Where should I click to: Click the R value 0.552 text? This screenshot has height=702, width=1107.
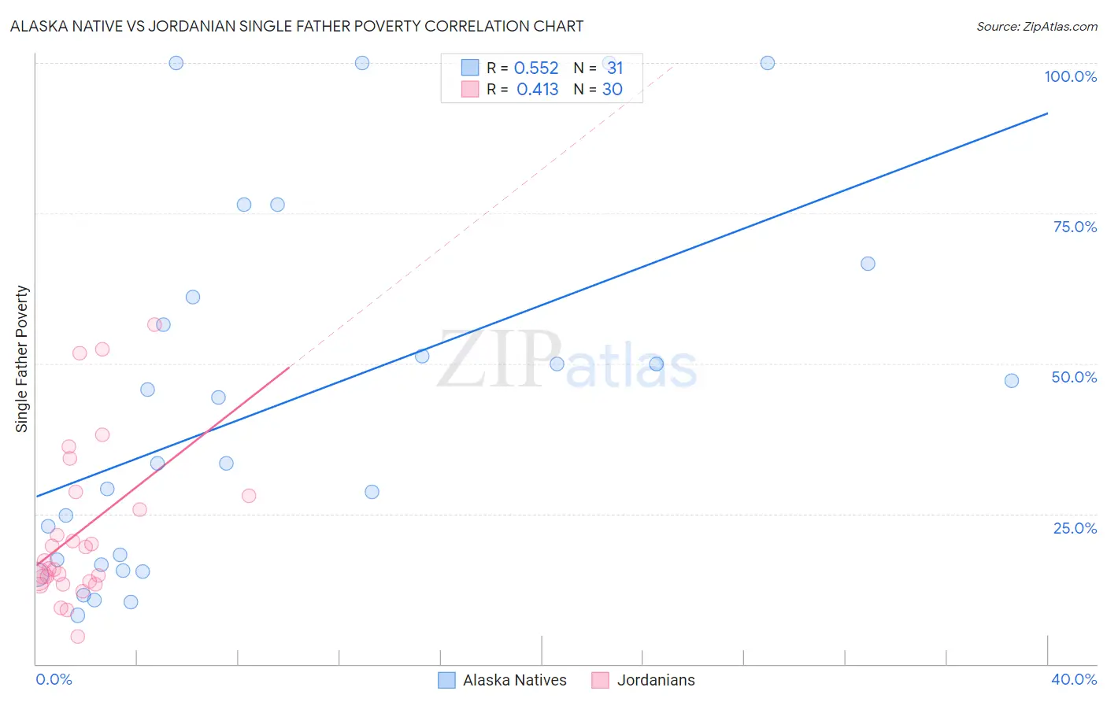[536, 68]
